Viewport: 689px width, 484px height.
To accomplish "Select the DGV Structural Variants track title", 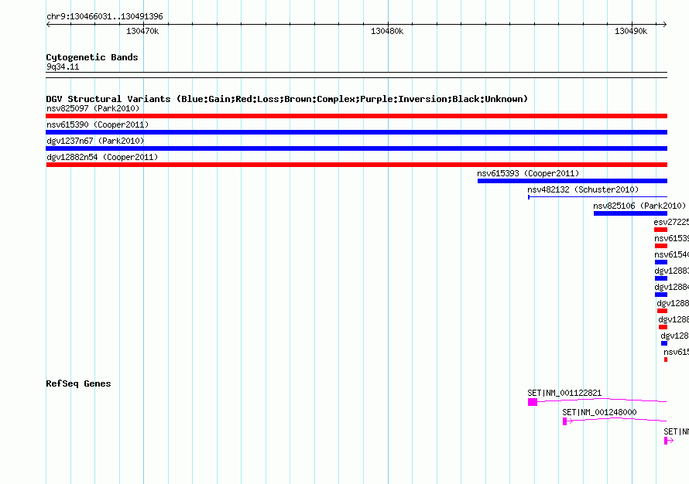I will click(x=287, y=99).
